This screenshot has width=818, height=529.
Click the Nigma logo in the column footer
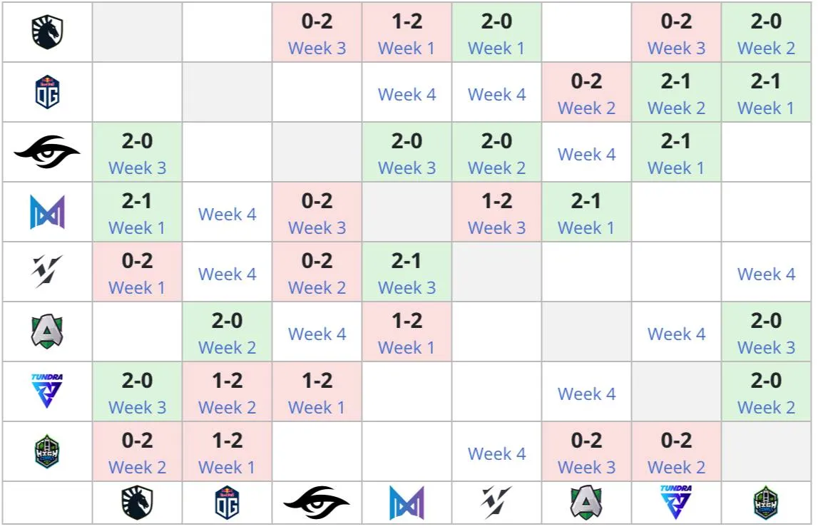[407, 503]
